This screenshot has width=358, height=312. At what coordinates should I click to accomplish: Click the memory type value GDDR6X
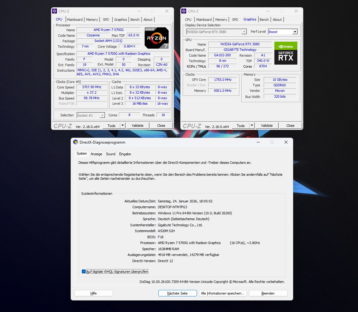click(x=280, y=85)
